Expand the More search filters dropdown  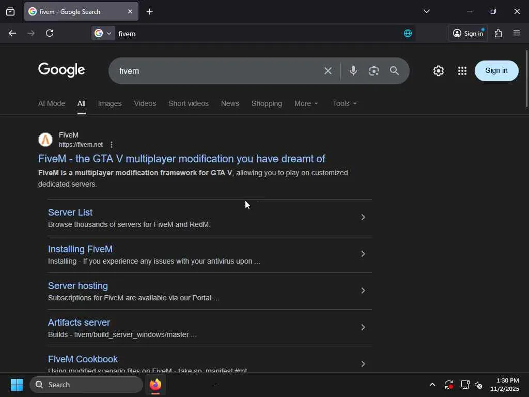click(x=306, y=103)
